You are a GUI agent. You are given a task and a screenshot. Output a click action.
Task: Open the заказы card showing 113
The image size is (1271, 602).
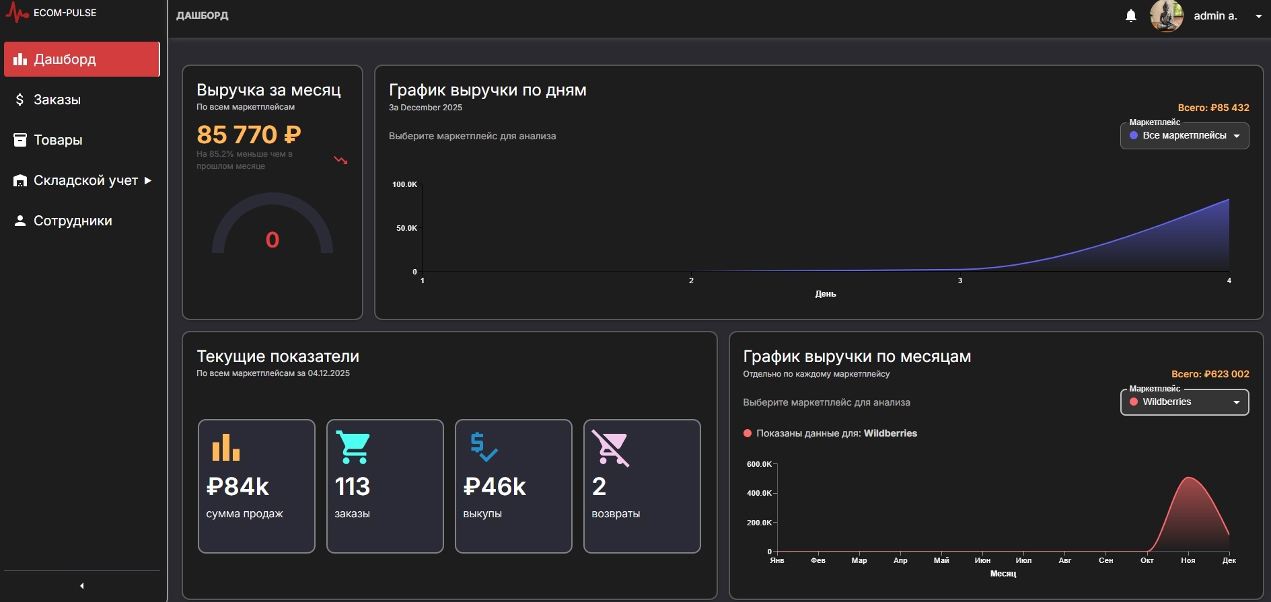[x=385, y=486]
